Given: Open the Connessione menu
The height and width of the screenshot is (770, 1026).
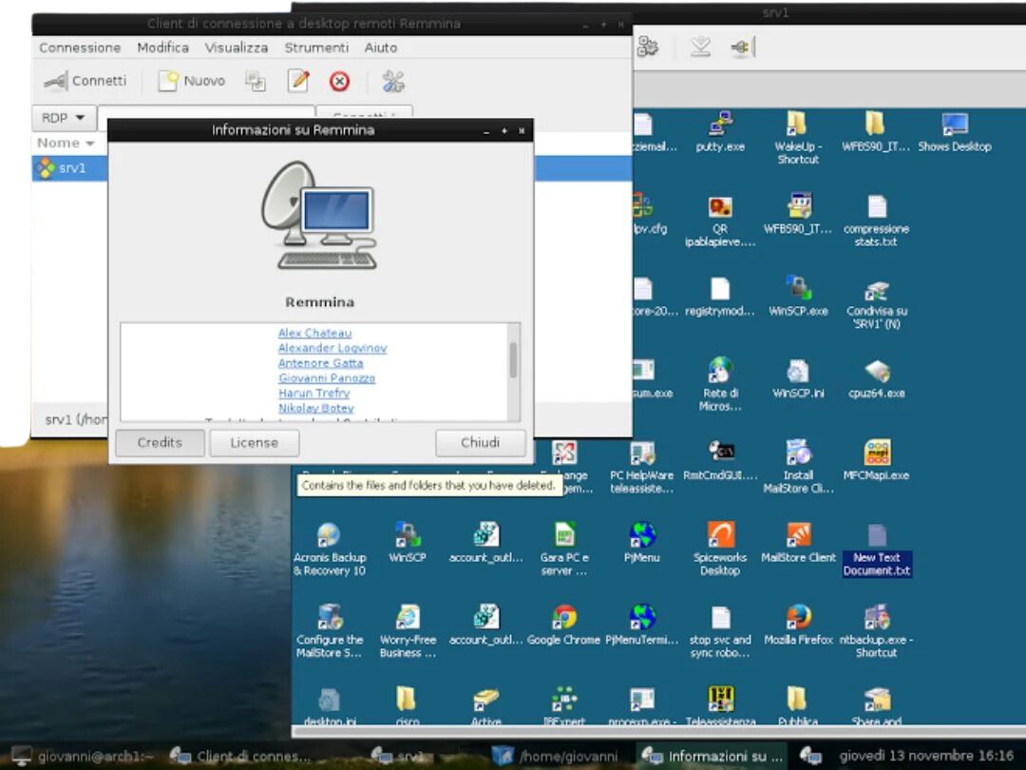Looking at the screenshot, I should click(x=80, y=48).
